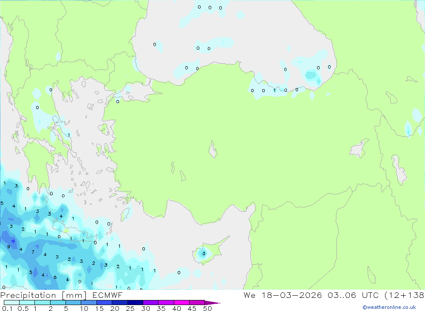Pick the 45–50 mm legend swatch
The width and height of the screenshot is (425, 311).
click(x=197, y=303)
